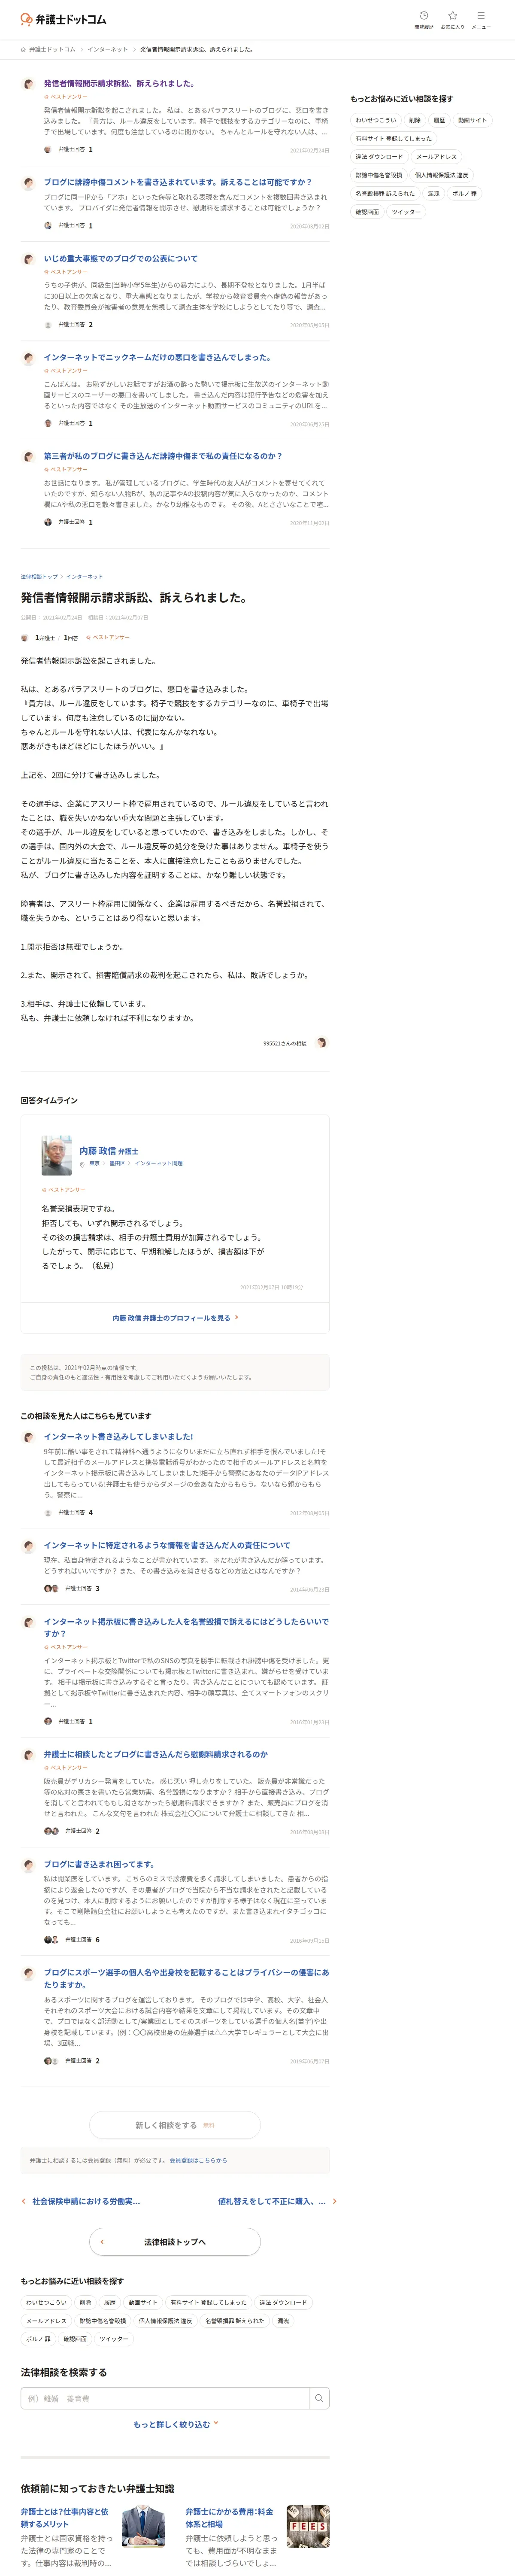Open ブログに誹謗中傷コメントを書き込まれています question
Viewport: 515px width, 2576px height.
[x=178, y=182]
